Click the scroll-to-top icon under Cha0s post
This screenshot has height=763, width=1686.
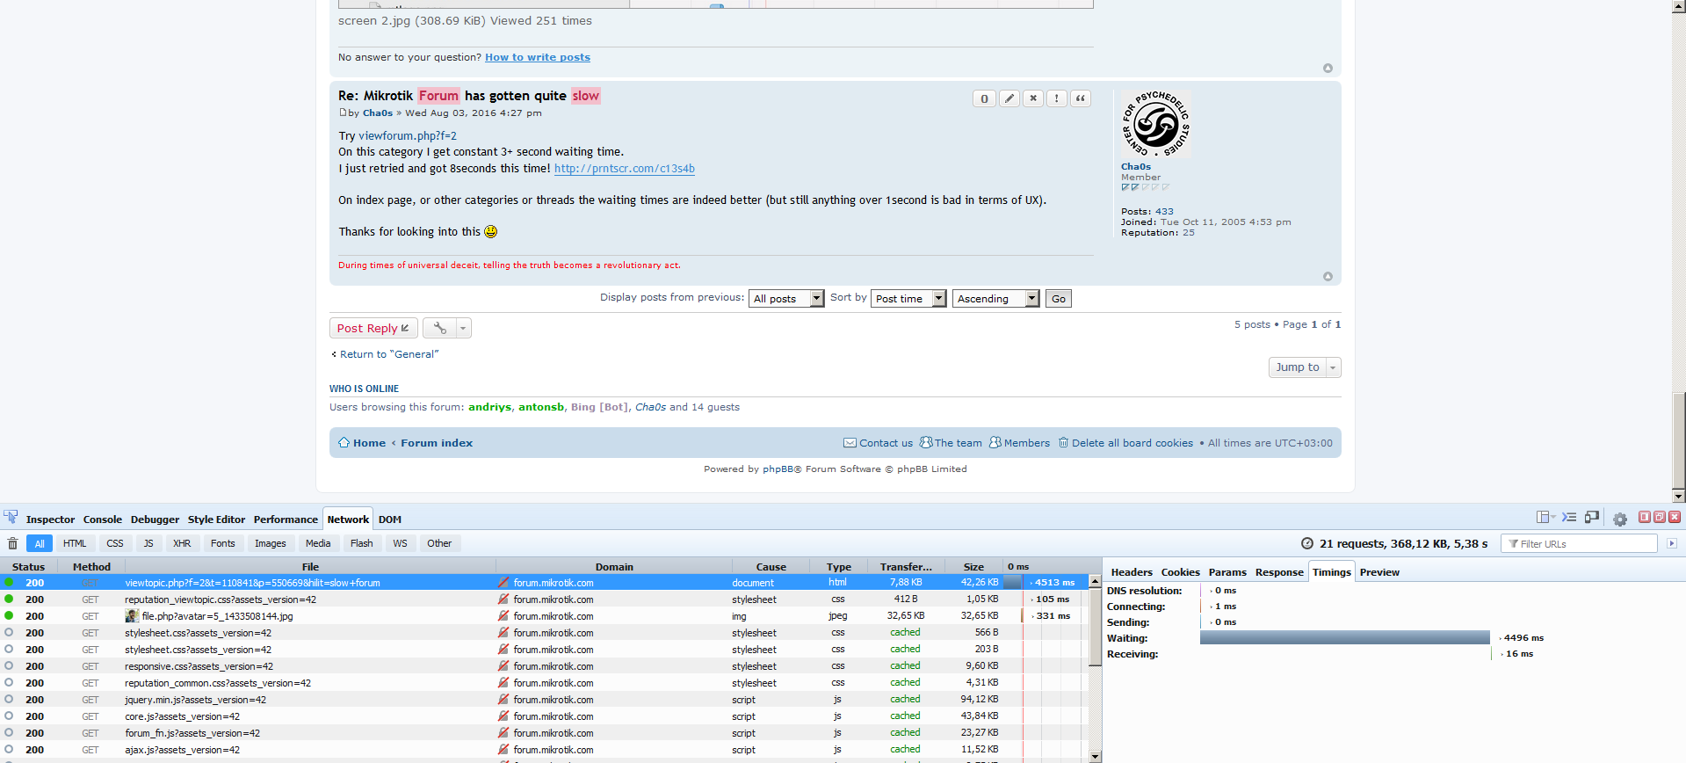[1328, 276]
